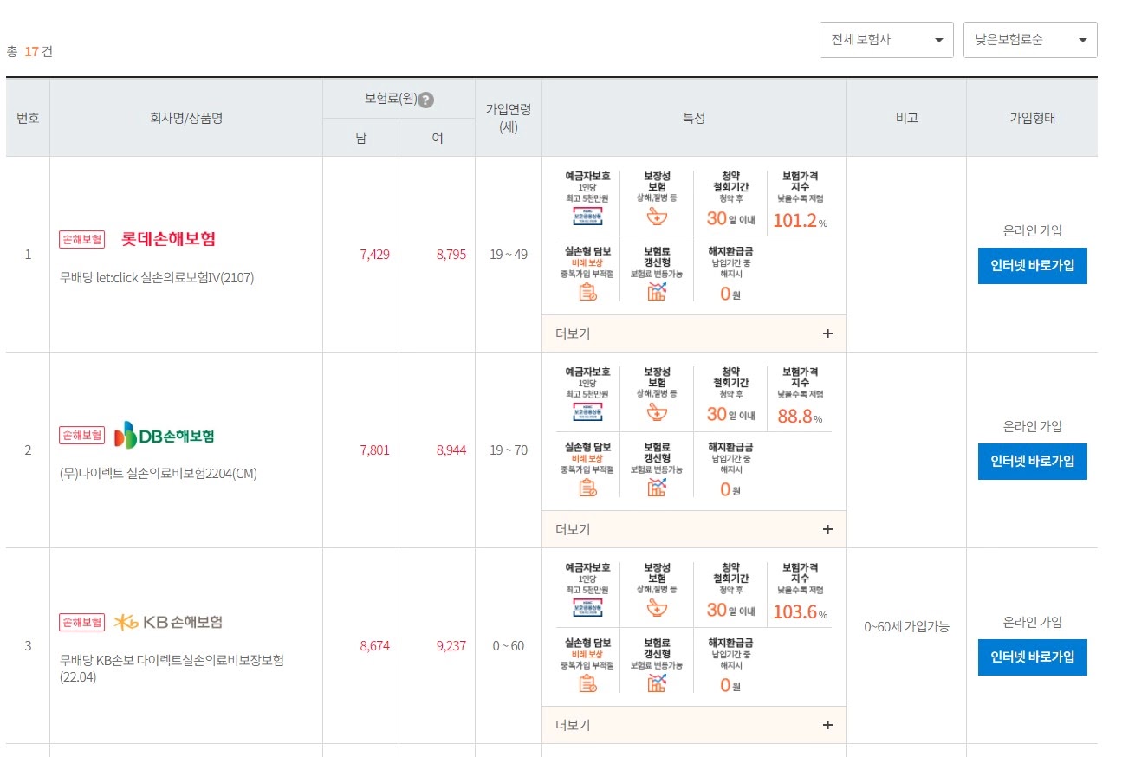Click the age range 19 ~ 70

pos(508,450)
